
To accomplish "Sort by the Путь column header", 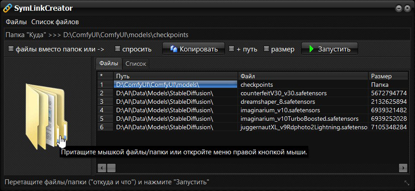I will tap(175, 76).
